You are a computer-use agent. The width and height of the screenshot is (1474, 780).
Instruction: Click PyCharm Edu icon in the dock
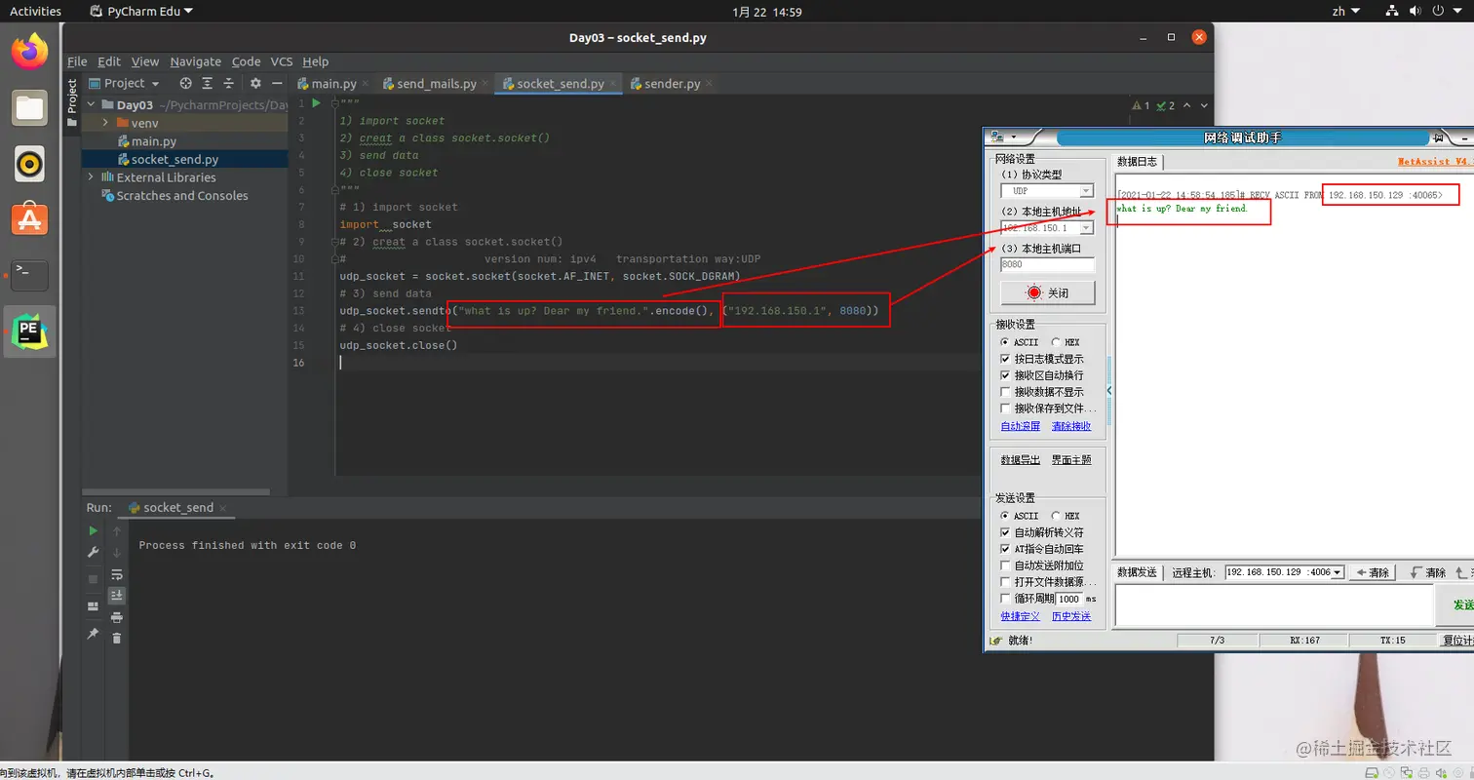(x=29, y=331)
